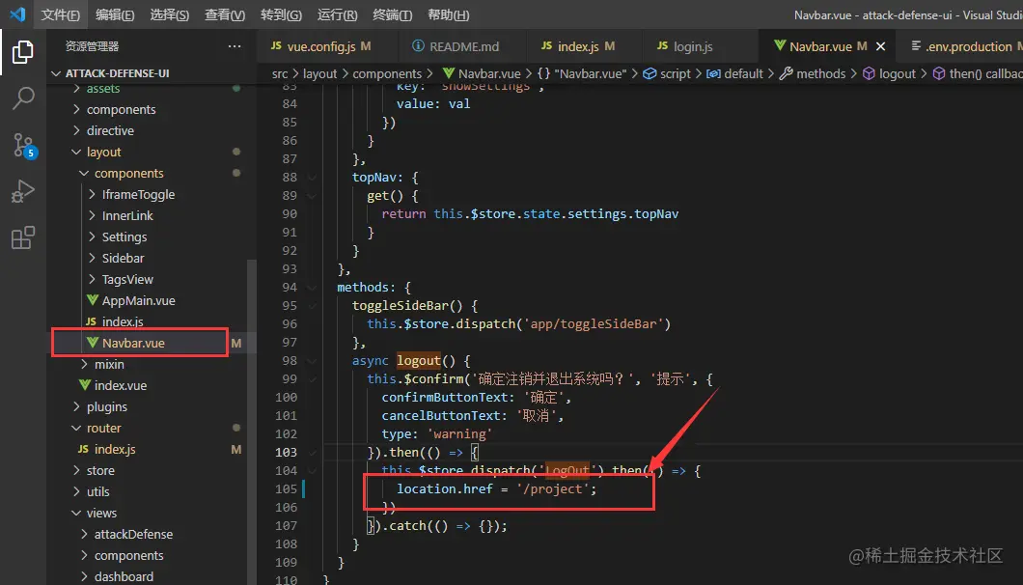Switch to the index.js editor tab
This screenshot has width=1023, height=585.
point(583,46)
